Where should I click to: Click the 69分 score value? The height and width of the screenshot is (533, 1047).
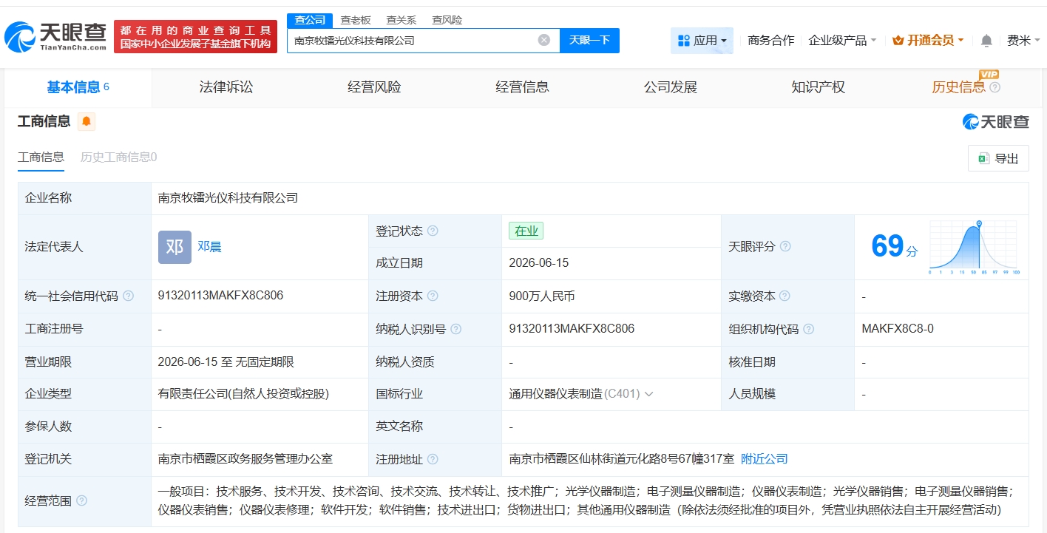pyautogui.click(x=894, y=246)
